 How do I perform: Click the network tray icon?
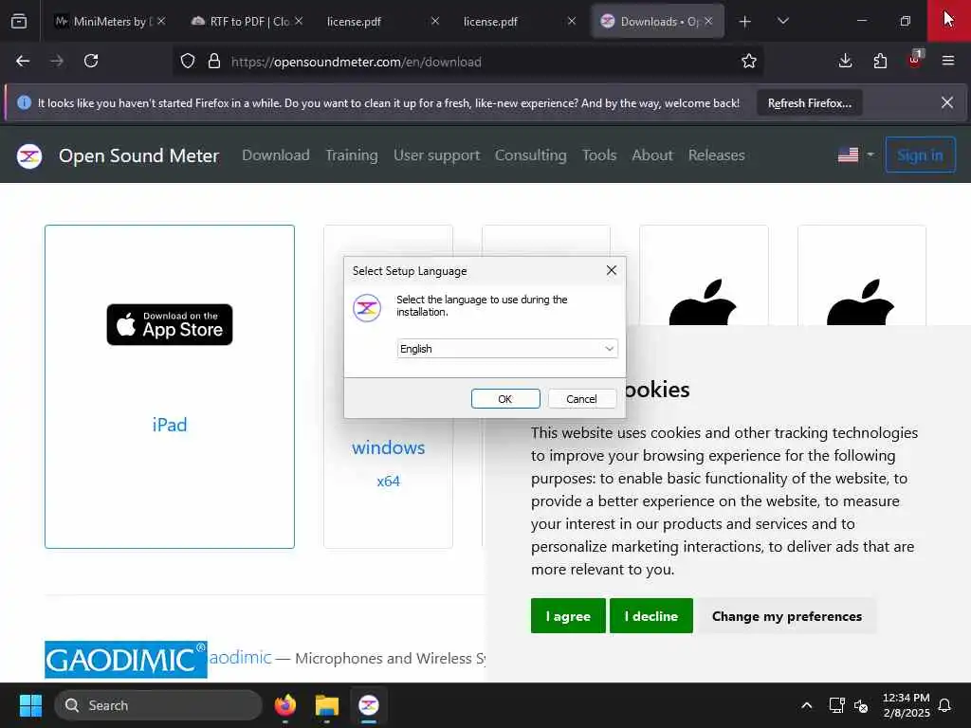[836, 705]
